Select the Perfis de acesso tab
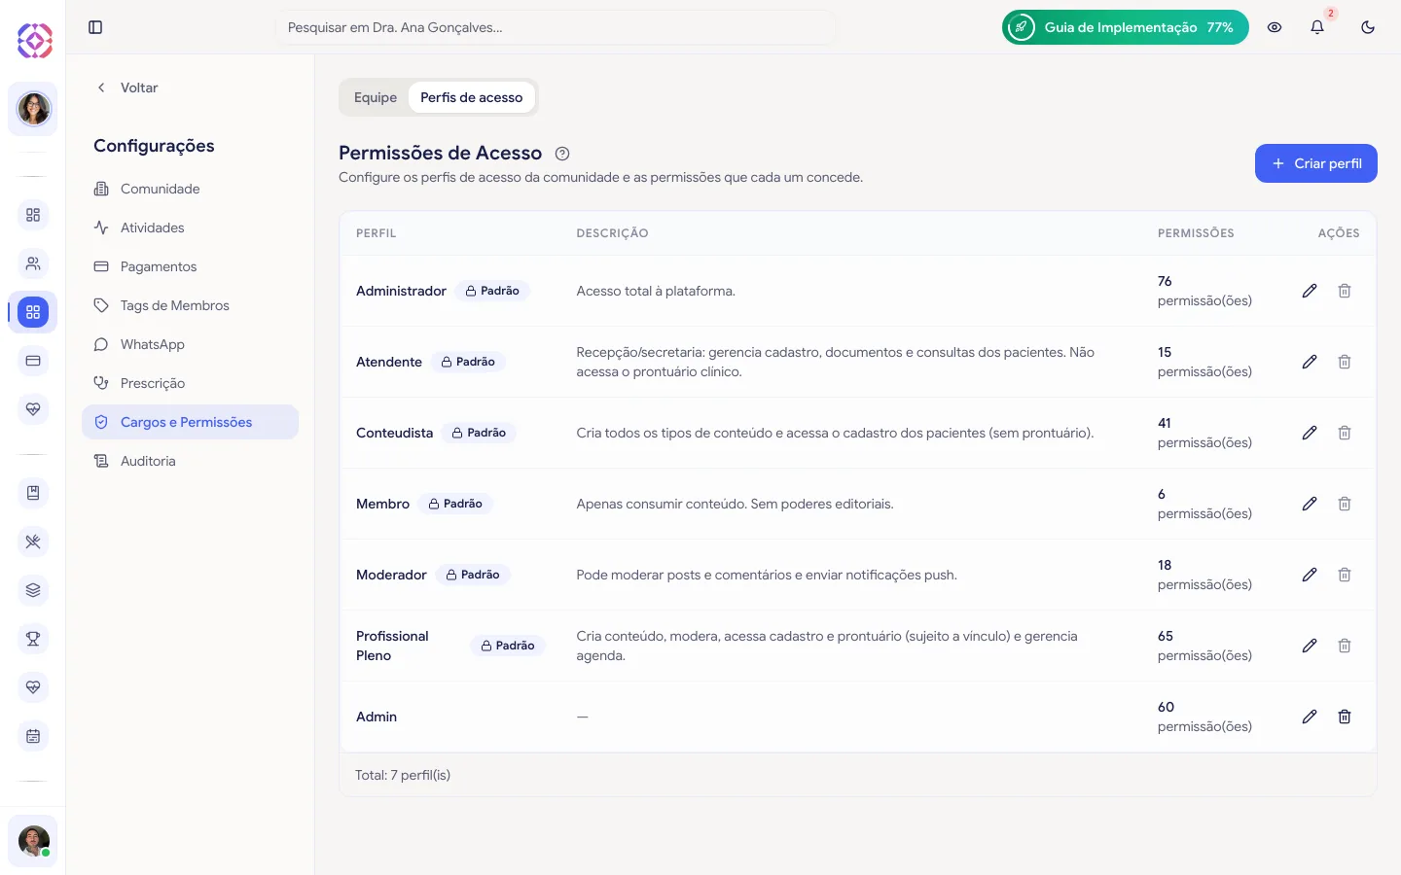1401x875 pixels. [x=472, y=97]
